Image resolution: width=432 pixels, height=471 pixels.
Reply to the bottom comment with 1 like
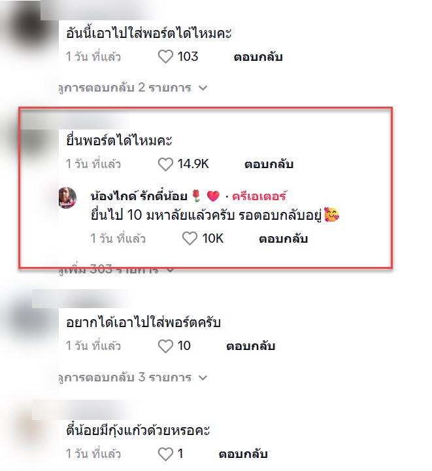point(243,454)
